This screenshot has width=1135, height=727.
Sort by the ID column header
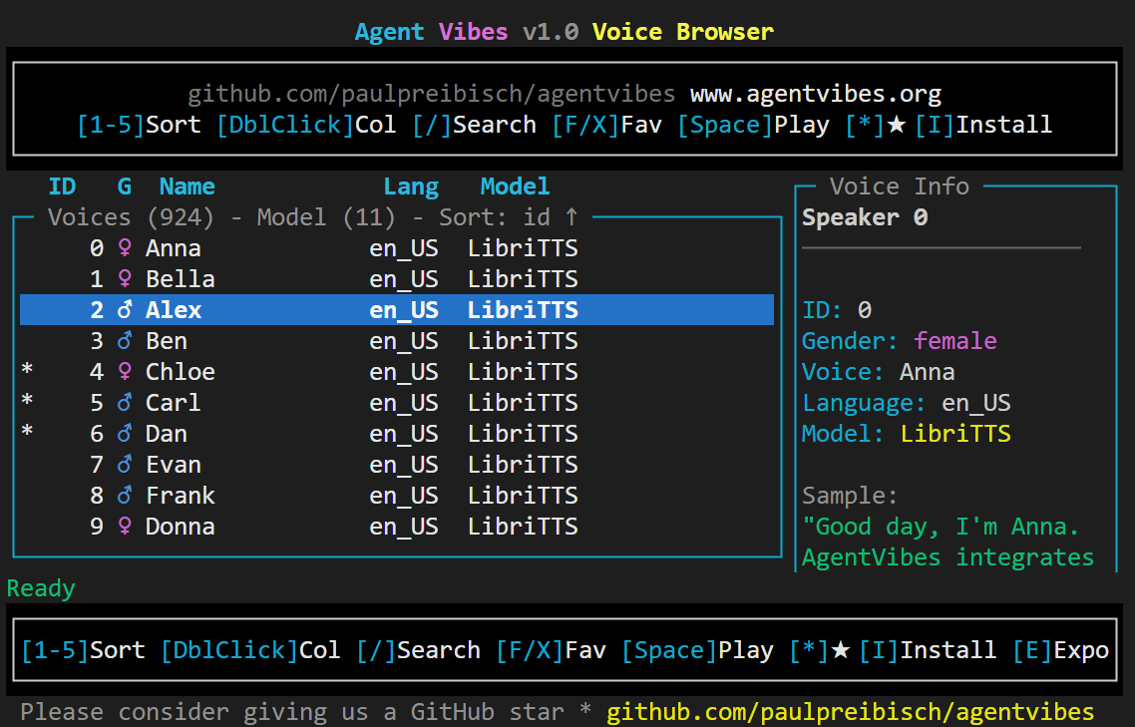tap(62, 186)
